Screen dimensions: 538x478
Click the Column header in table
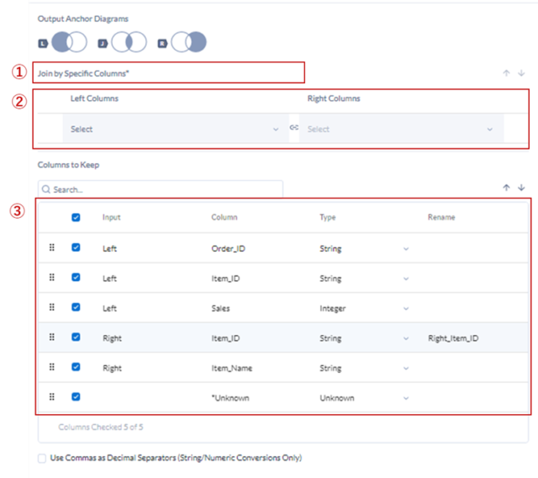[224, 217]
